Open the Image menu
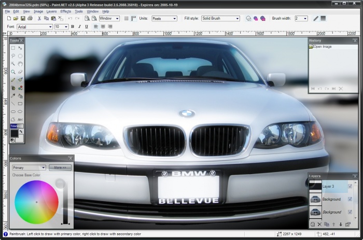This screenshot has width=363, height=240. [x=38, y=11]
